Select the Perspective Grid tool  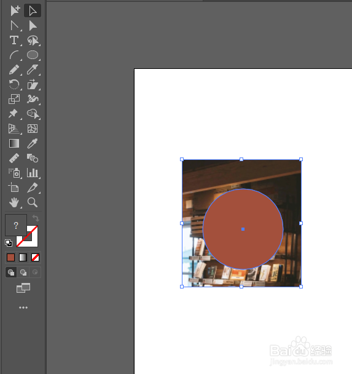point(14,129)
